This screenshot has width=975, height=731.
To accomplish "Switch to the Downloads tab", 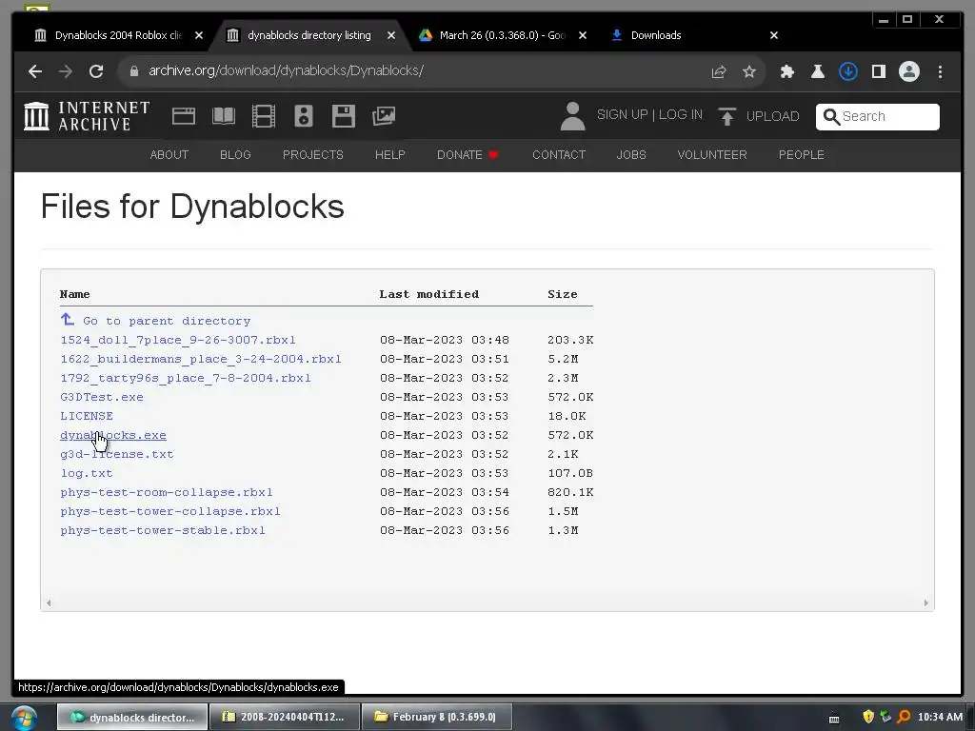I will (x=656, y=35).
